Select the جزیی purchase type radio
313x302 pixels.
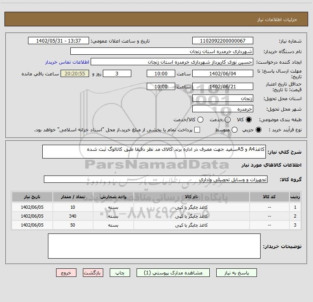[x=258, y=130]
